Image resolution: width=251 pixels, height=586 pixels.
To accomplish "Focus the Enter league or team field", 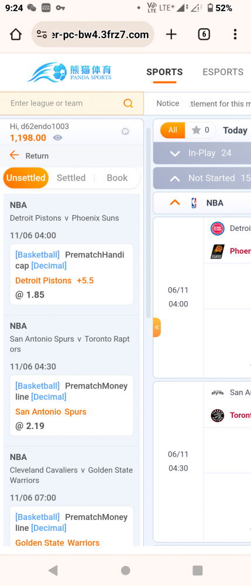I will (x=66, y=104).
